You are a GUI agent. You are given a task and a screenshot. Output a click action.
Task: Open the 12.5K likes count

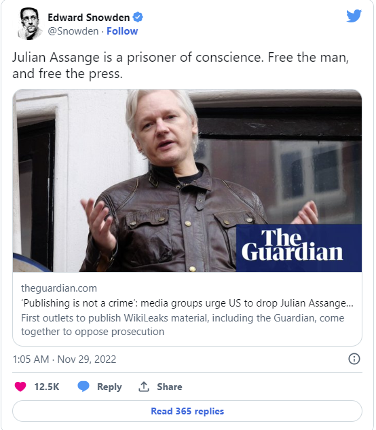click(x=47, y=387)
